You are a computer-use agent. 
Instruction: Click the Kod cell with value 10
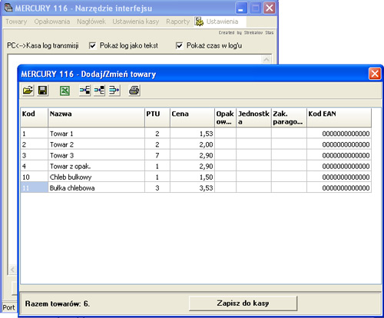click(x=35, y=177)
